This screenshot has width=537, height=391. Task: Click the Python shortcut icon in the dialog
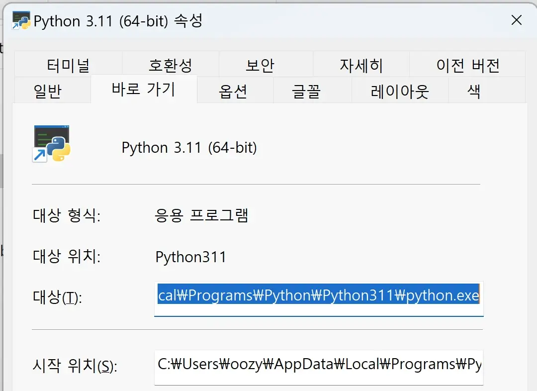pos(51,144)
